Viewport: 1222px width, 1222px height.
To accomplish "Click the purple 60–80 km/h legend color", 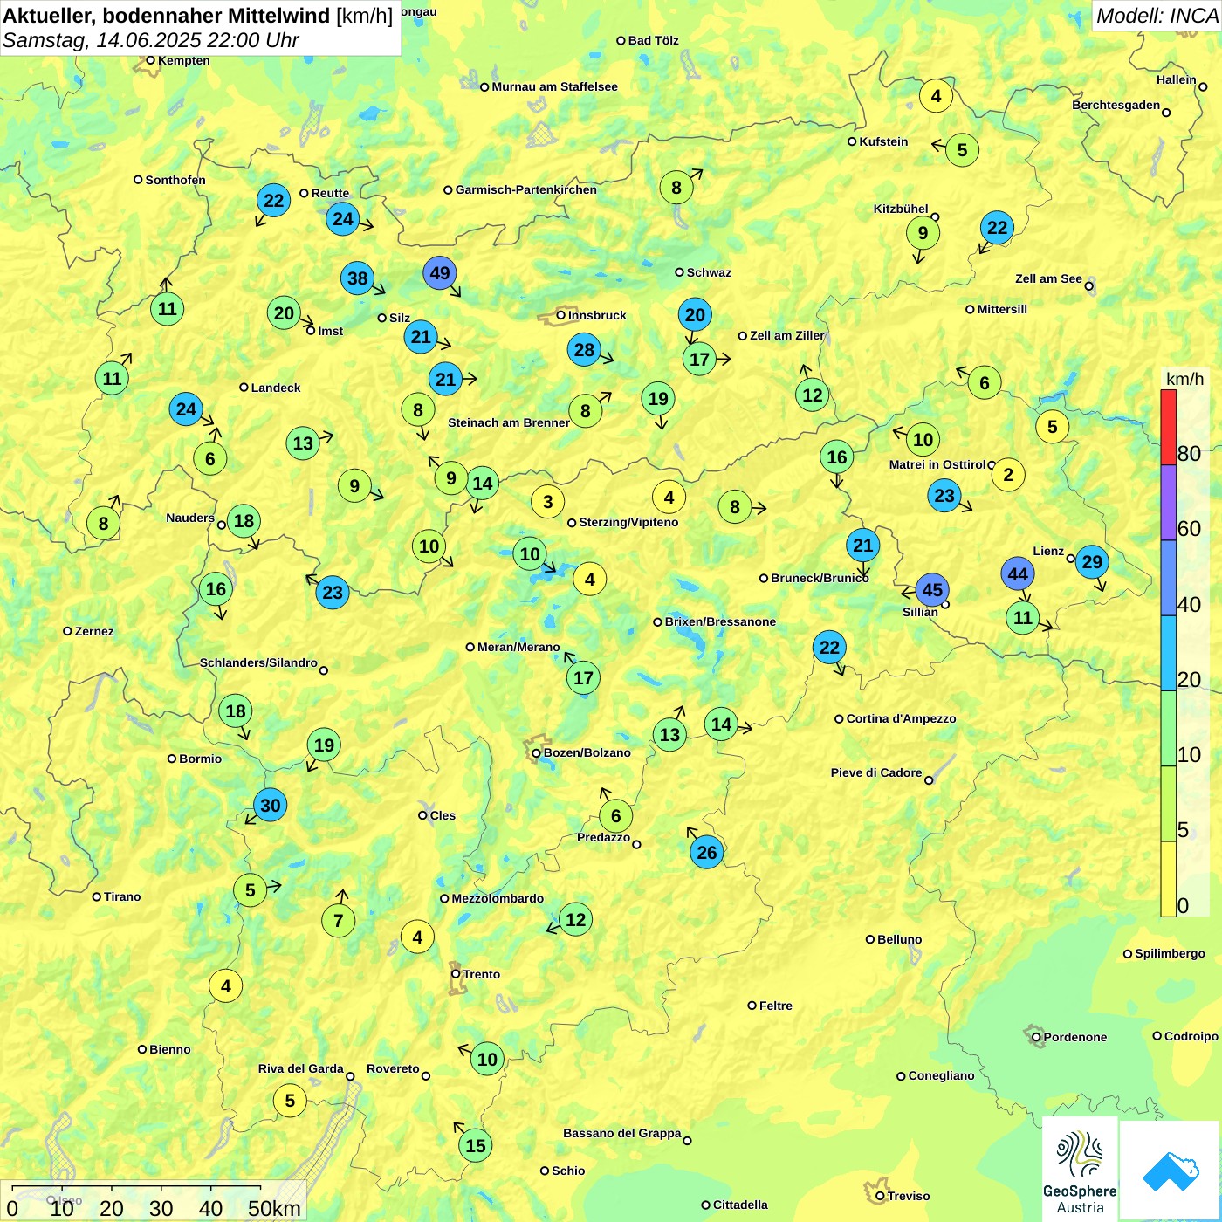I will [x=1168, y=503].
